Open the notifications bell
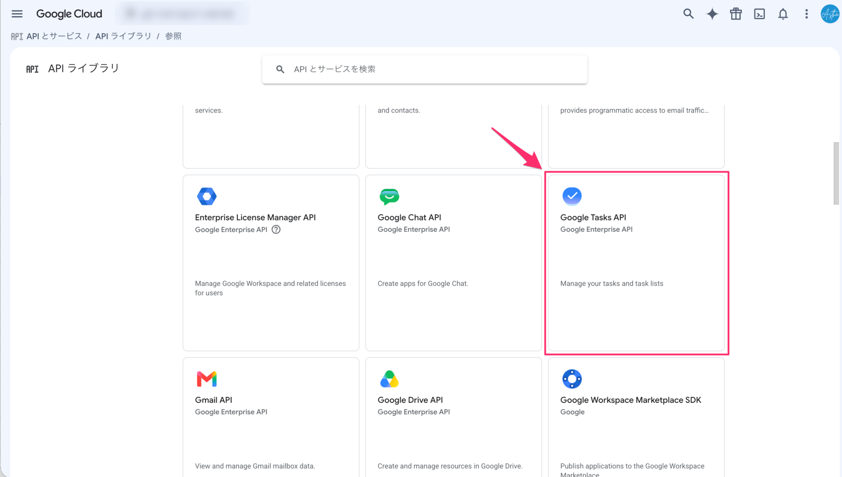 [783, 14]
